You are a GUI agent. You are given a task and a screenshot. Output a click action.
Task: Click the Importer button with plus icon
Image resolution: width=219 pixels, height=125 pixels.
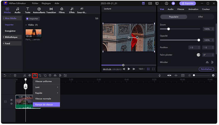[33, 19]
